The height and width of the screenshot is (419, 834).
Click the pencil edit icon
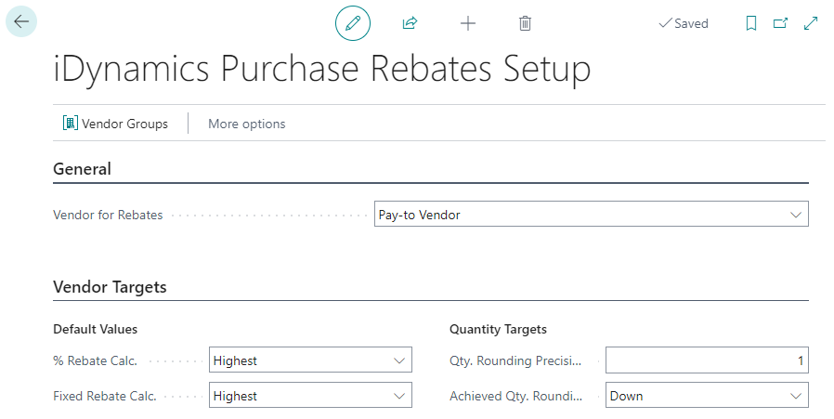point(353,23)
